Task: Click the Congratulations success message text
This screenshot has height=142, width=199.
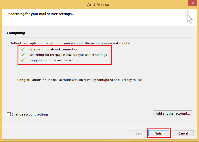Action: point(80,80)
